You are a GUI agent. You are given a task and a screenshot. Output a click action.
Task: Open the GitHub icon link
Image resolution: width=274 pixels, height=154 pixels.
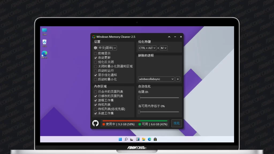click(96, 123)
